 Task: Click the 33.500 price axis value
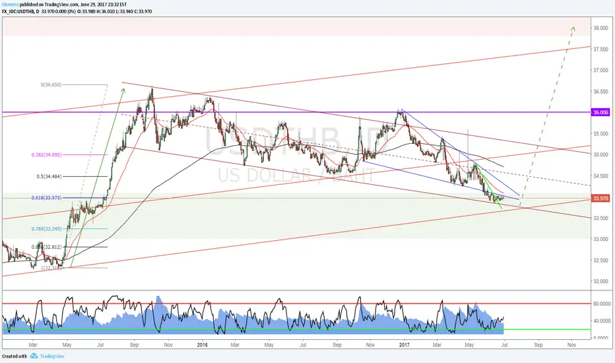tap(600, 218)
